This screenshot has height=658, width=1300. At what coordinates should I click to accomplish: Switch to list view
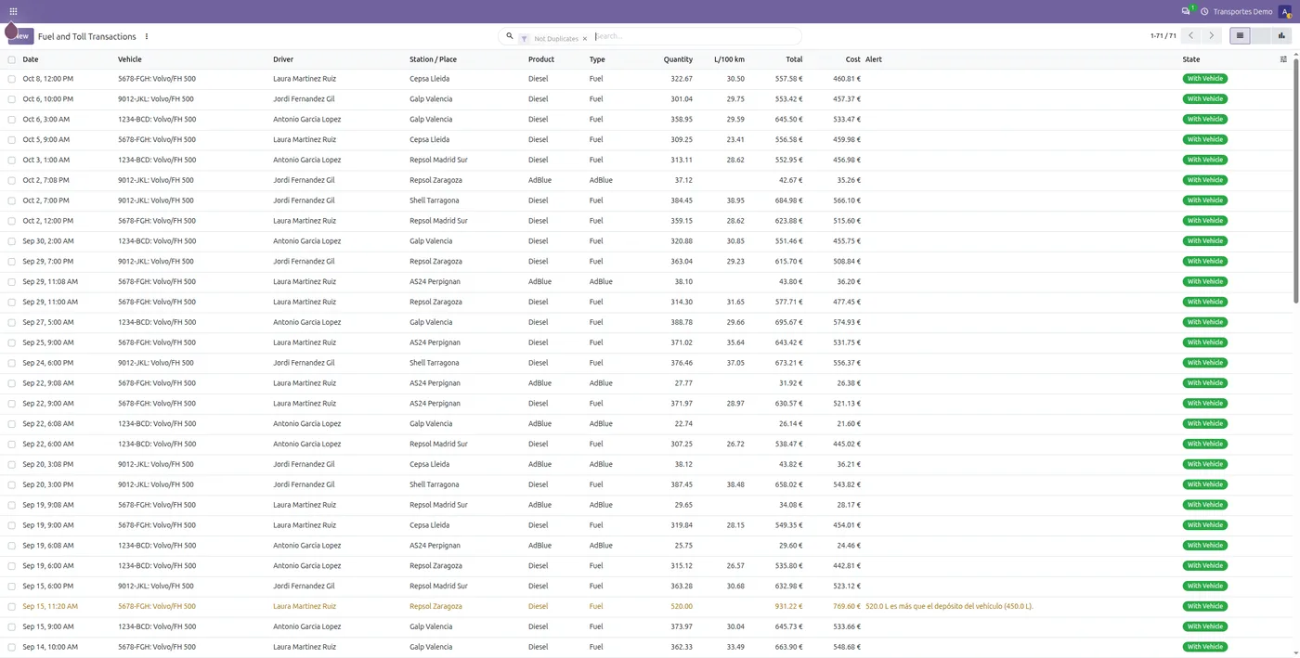[x=1239, y=36]
